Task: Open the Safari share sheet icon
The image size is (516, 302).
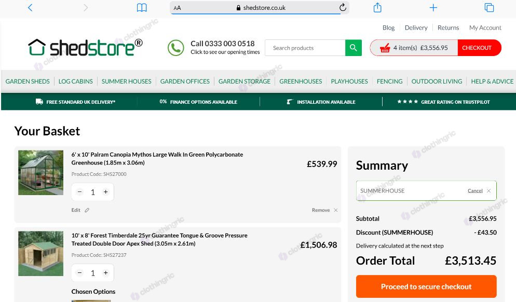Action: tap(377, 7)
